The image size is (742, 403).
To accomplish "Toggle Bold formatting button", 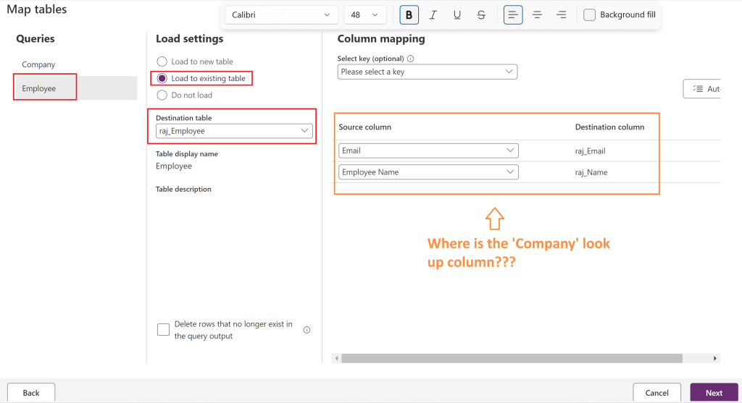I will 409,14.
